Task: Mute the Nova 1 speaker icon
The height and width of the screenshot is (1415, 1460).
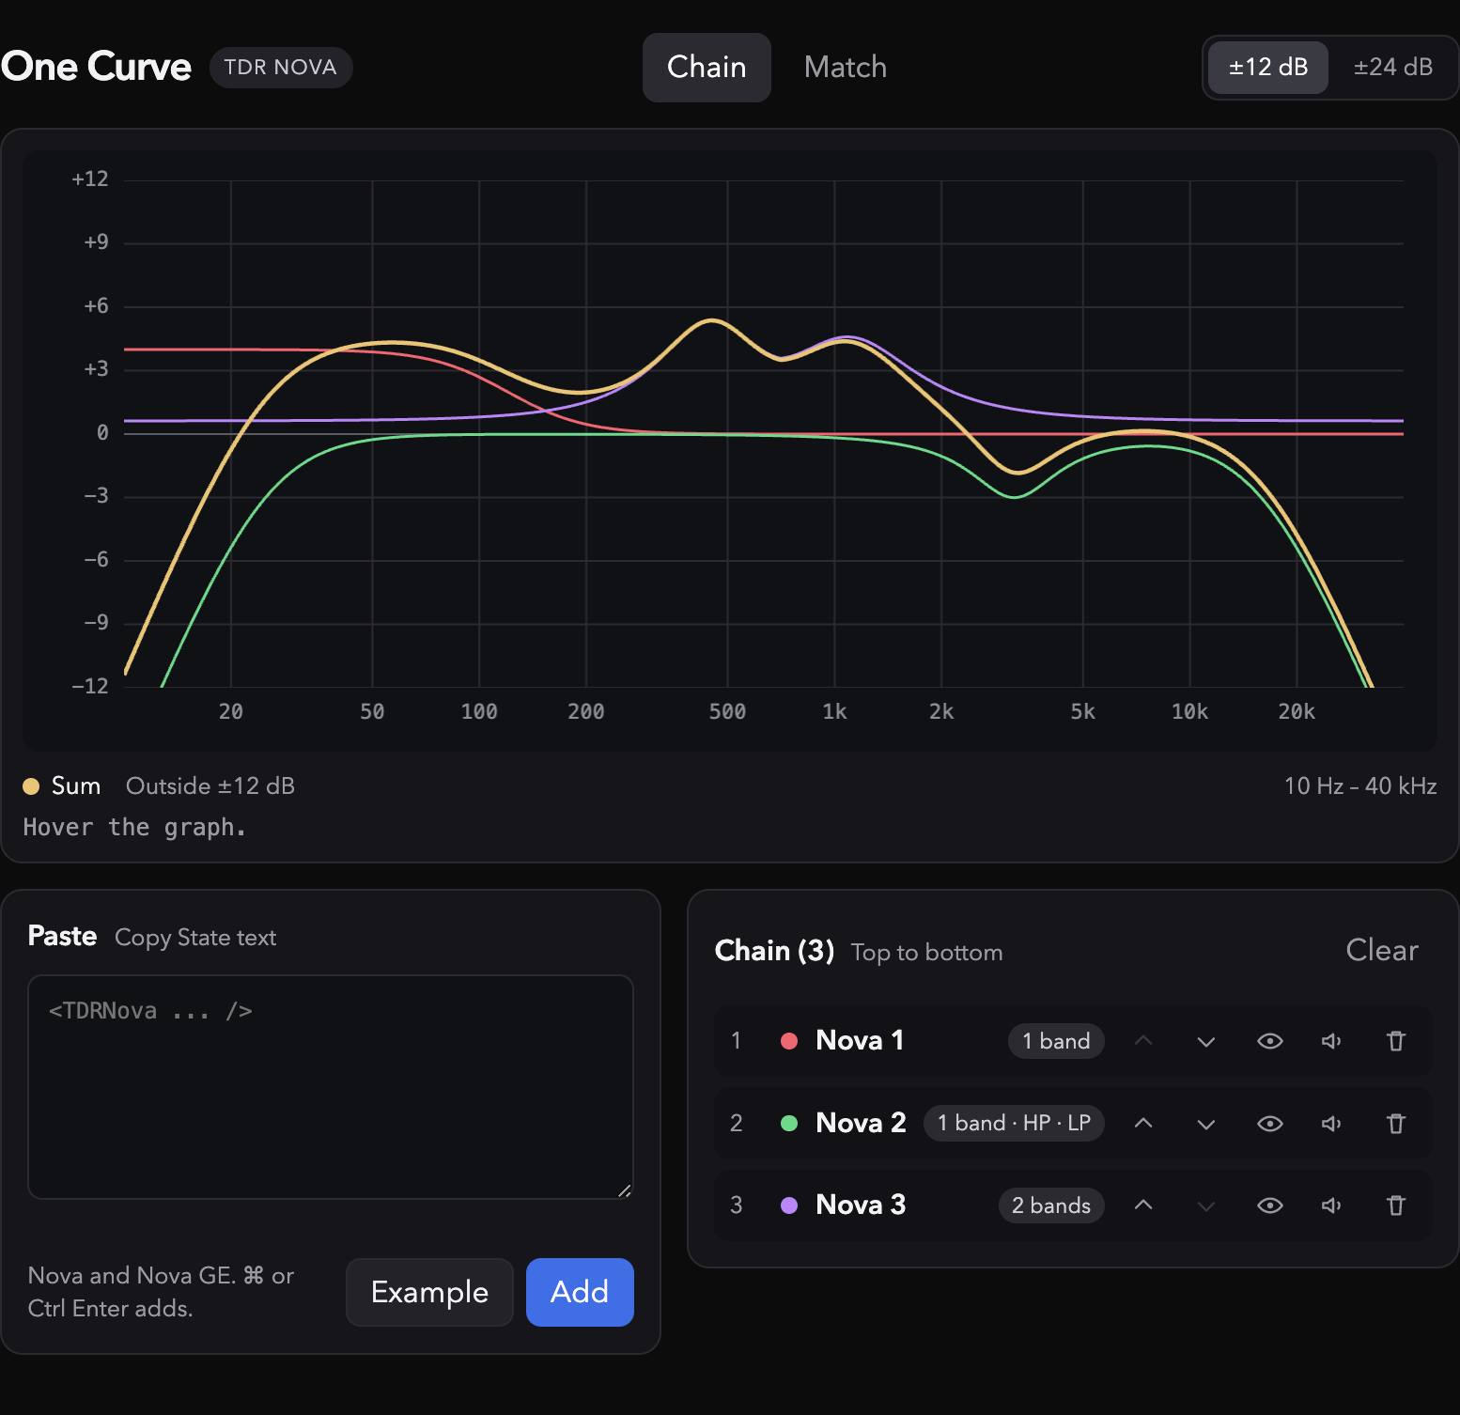Action: click(x=1332, y=1041)
